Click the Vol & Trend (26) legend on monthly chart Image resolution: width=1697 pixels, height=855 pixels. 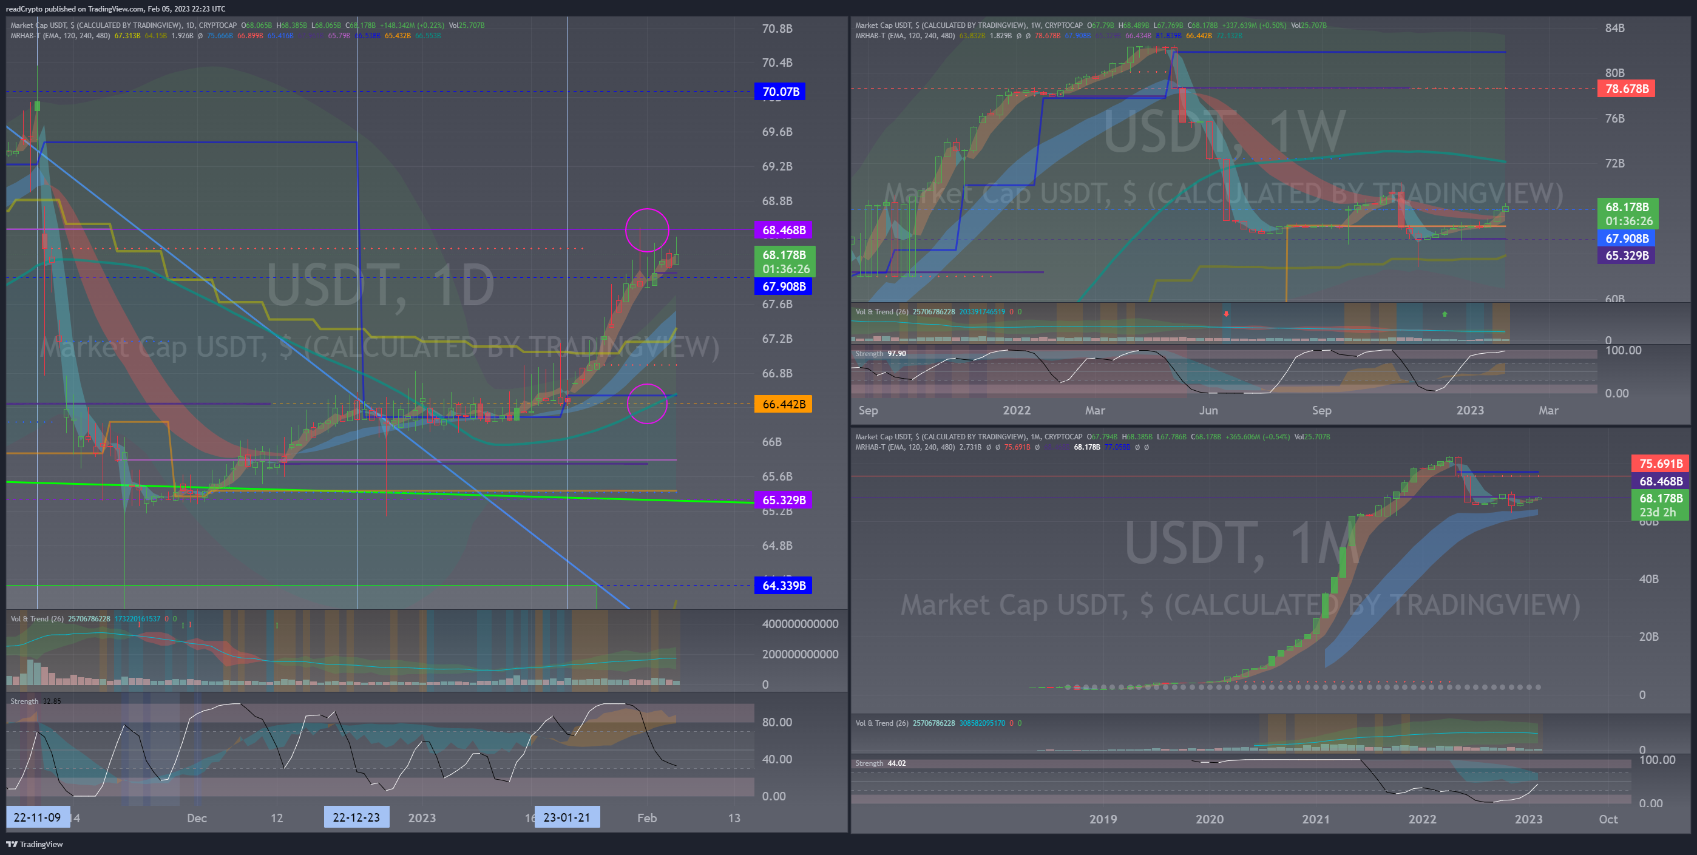coord(881,723)
